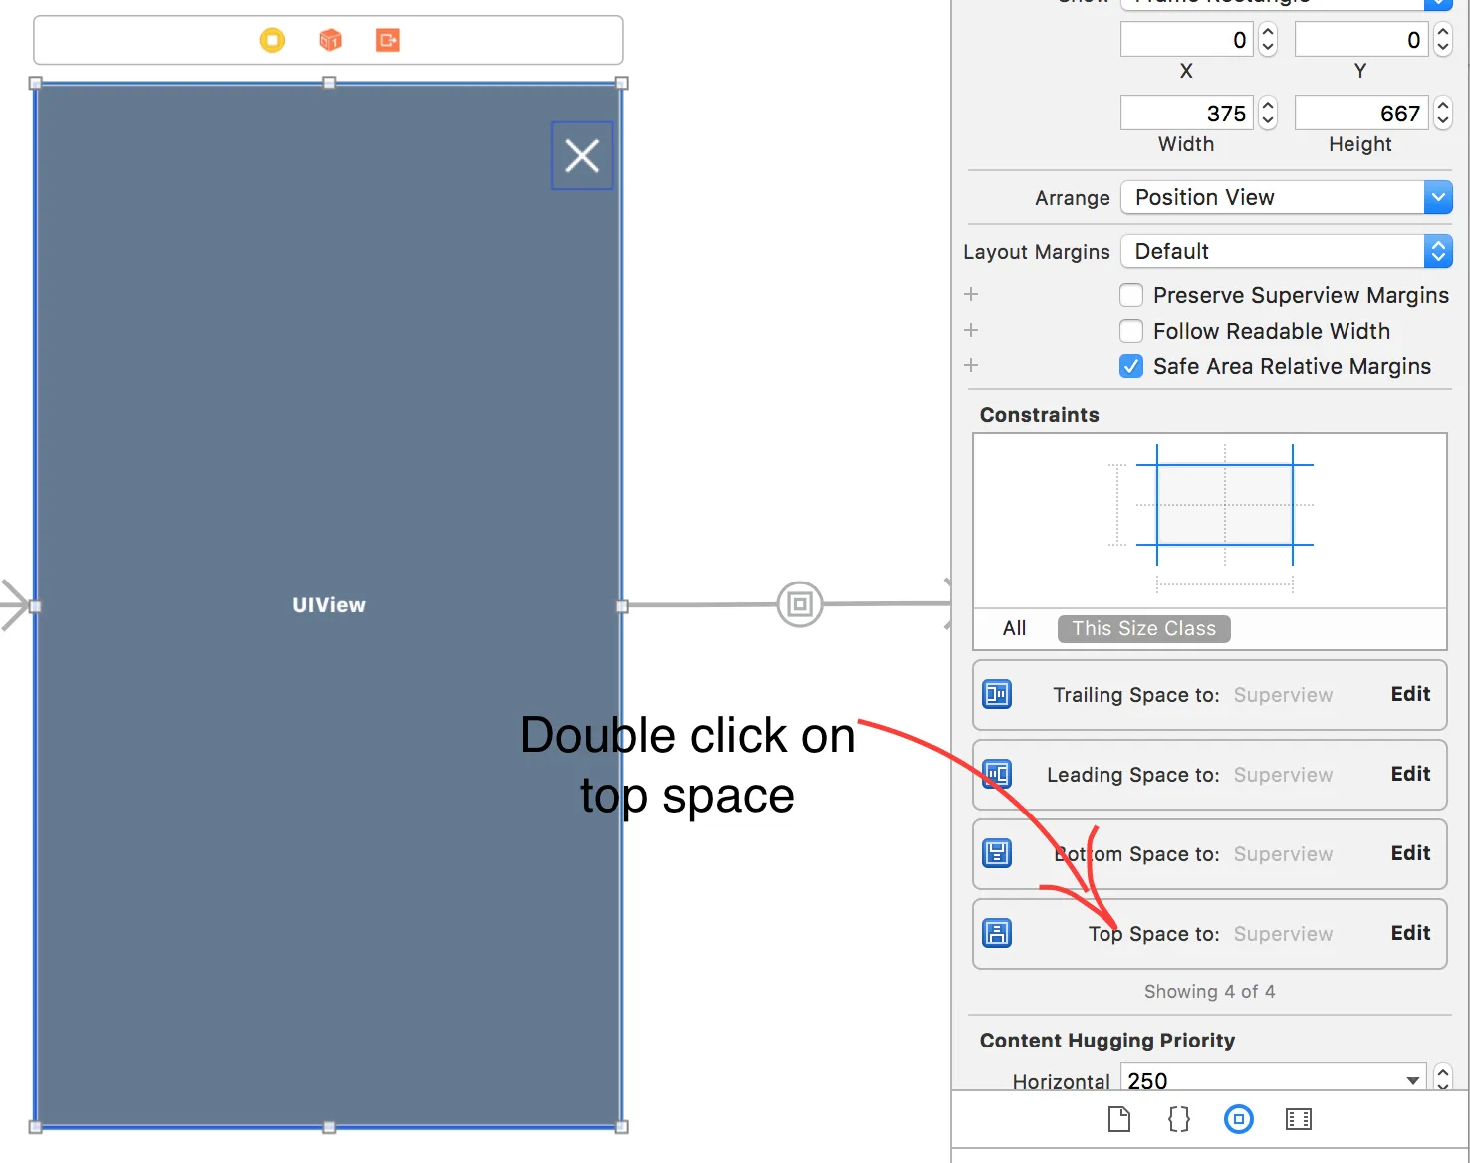This screenshot has height=1163, width=1470.
Task: Edit the Trailing Space constraint
Action: point(1410,694)
